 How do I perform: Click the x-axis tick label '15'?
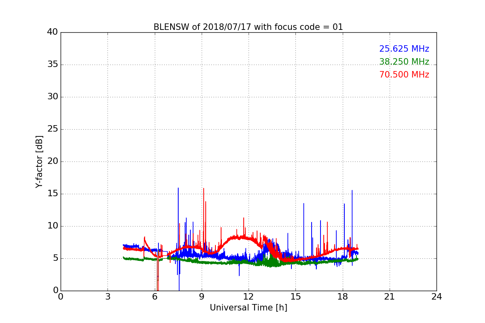[295, 296]
